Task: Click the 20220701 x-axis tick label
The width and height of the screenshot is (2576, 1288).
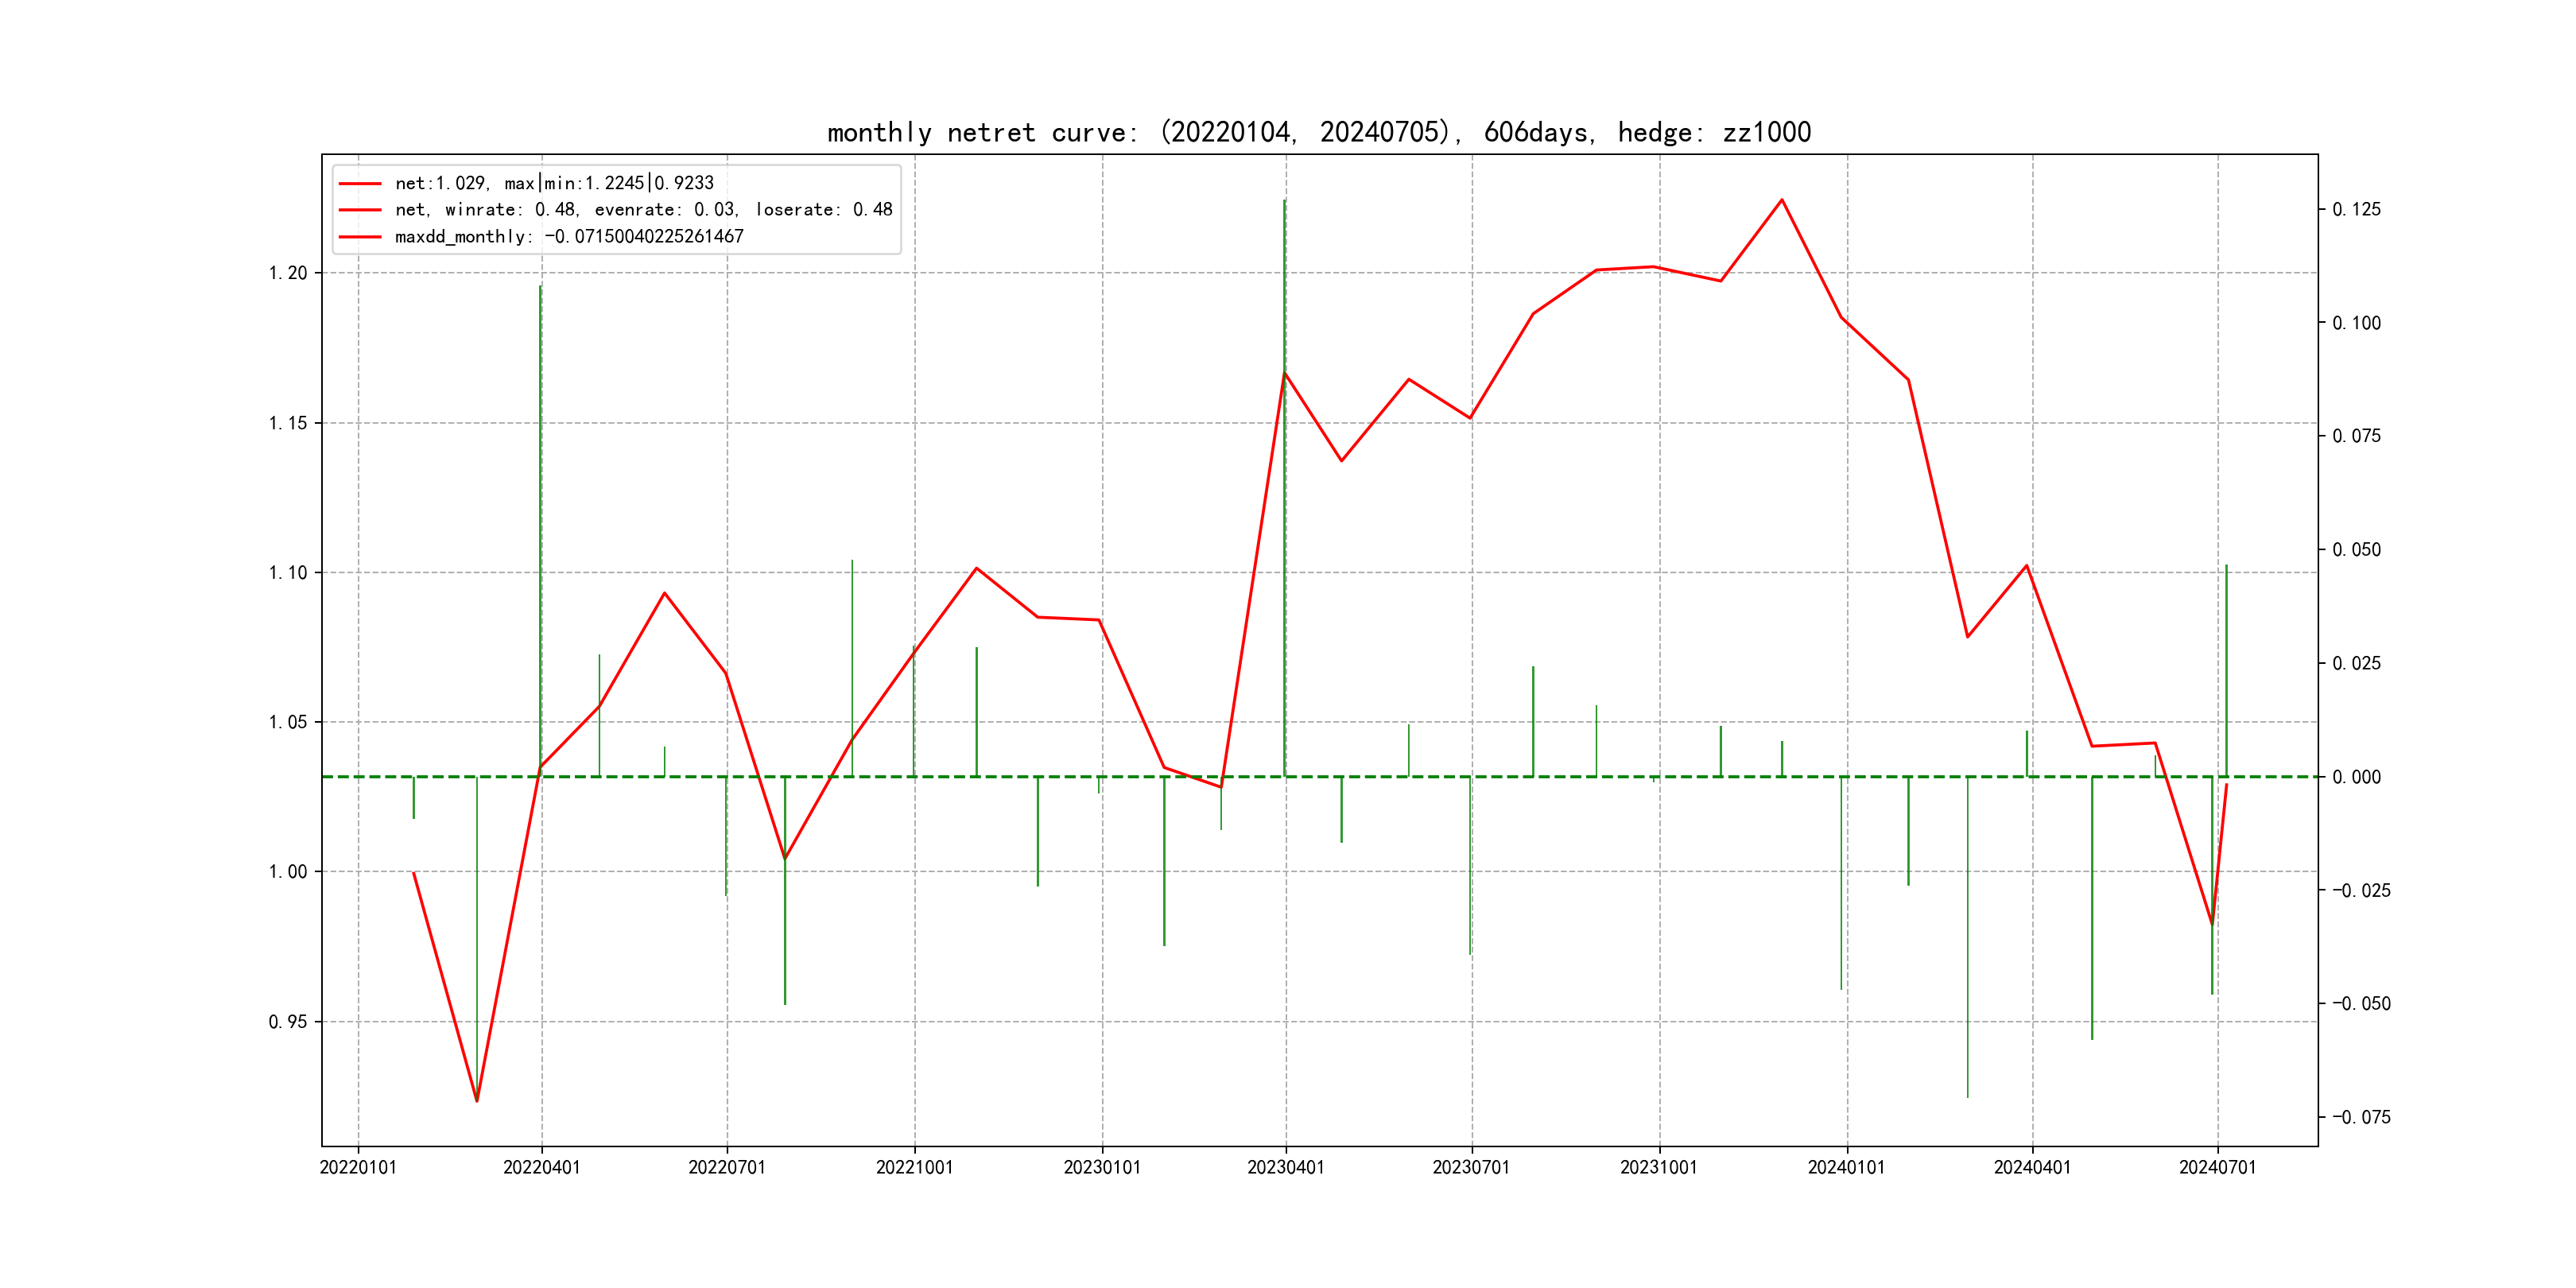Action: [x=726, y=1168]
